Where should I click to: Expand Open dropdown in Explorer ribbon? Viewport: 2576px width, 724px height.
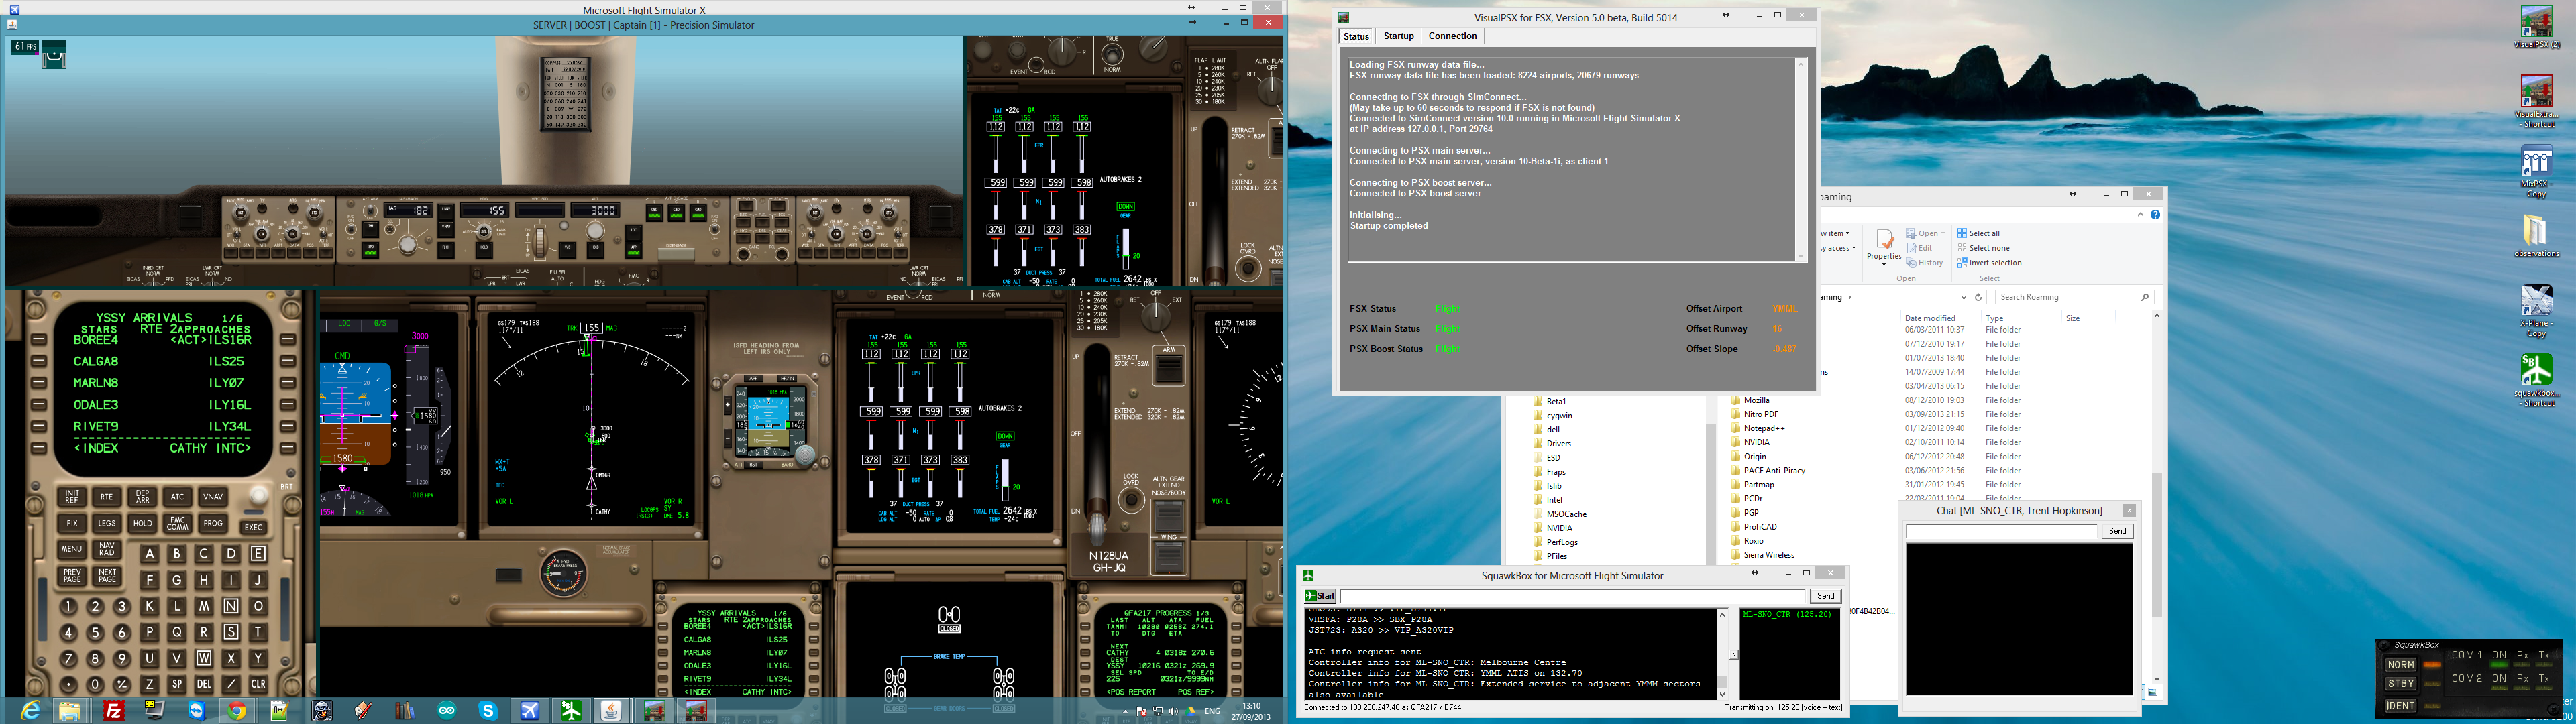click(x=1943, y=234)
